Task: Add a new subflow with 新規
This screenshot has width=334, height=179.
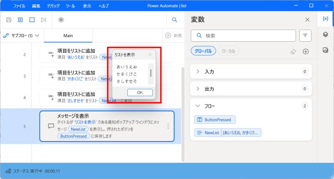Action: [173, 35]
